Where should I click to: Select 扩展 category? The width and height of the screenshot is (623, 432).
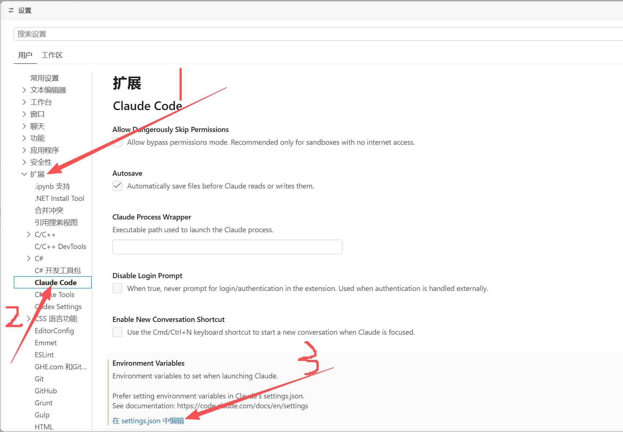tap(37, 174)
